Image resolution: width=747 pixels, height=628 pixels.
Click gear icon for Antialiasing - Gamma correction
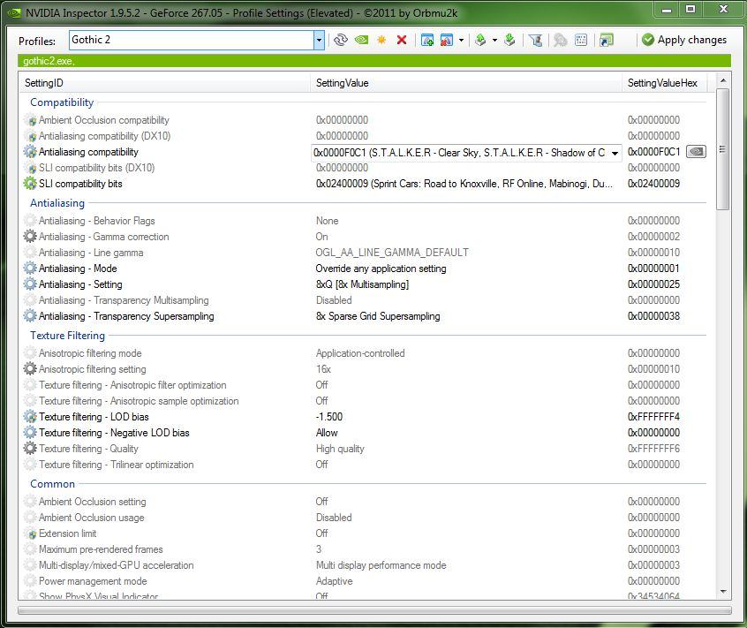(x=30, y=237)
